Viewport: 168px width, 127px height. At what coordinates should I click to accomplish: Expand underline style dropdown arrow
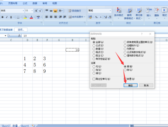[x=14, y=17]
